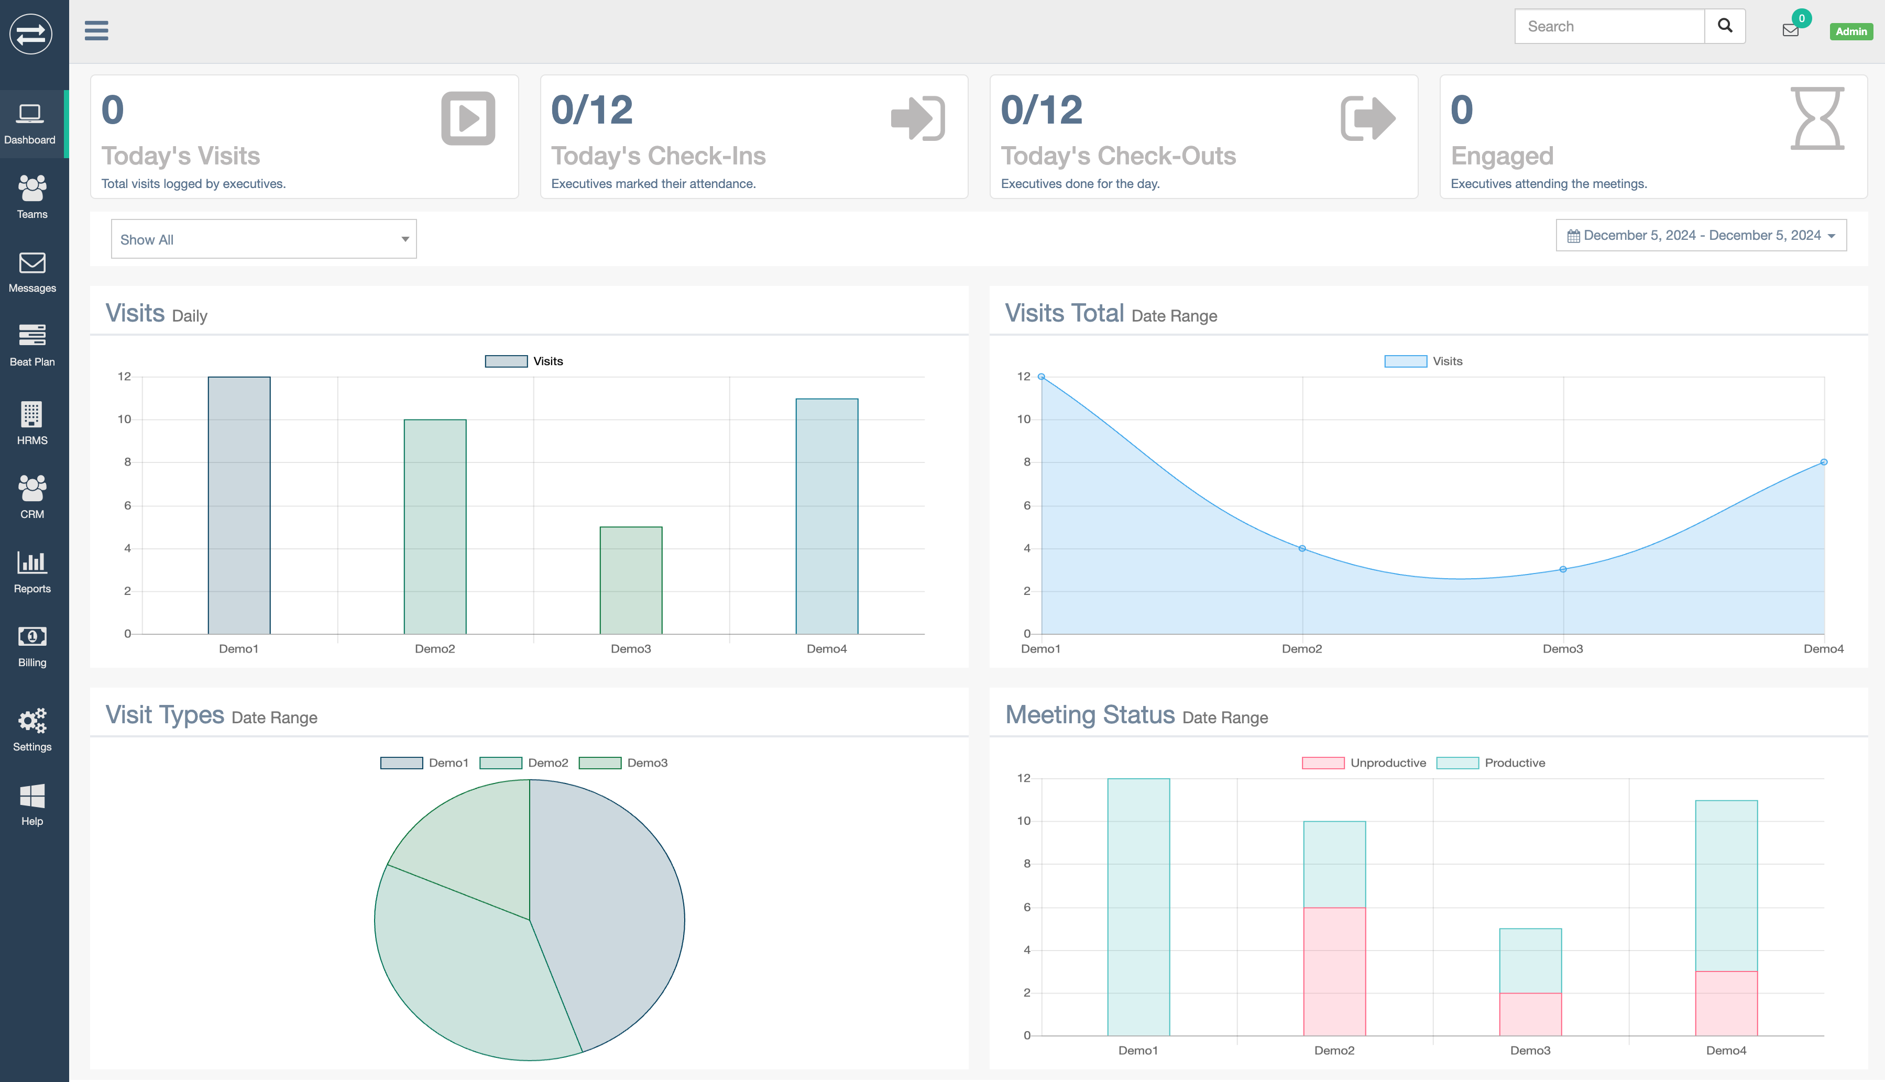Open the Show All dropdown
Image resolution: width=1885 pixels, height=1082 pixels.
coord(264,239)
